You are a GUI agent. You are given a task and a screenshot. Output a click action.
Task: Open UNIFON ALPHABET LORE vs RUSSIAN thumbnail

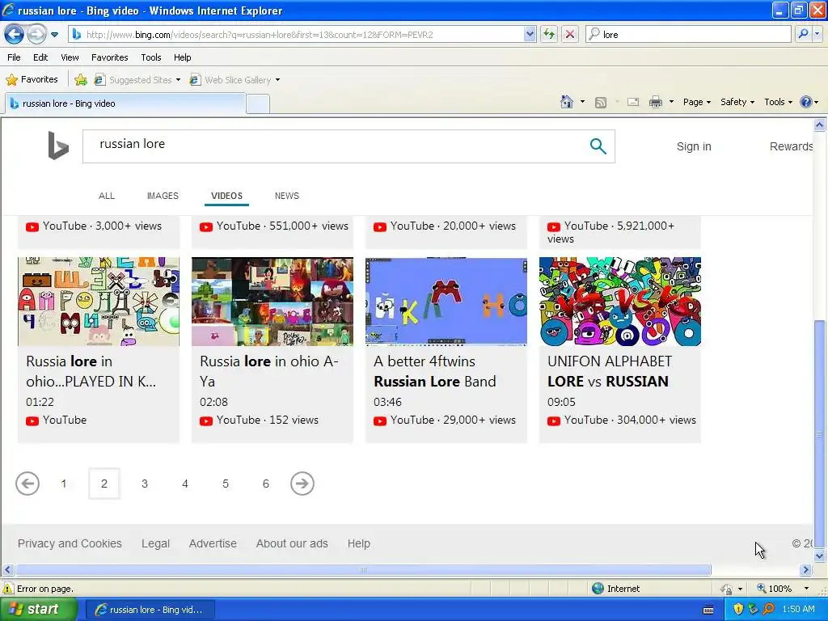click(x=620, y=302)
